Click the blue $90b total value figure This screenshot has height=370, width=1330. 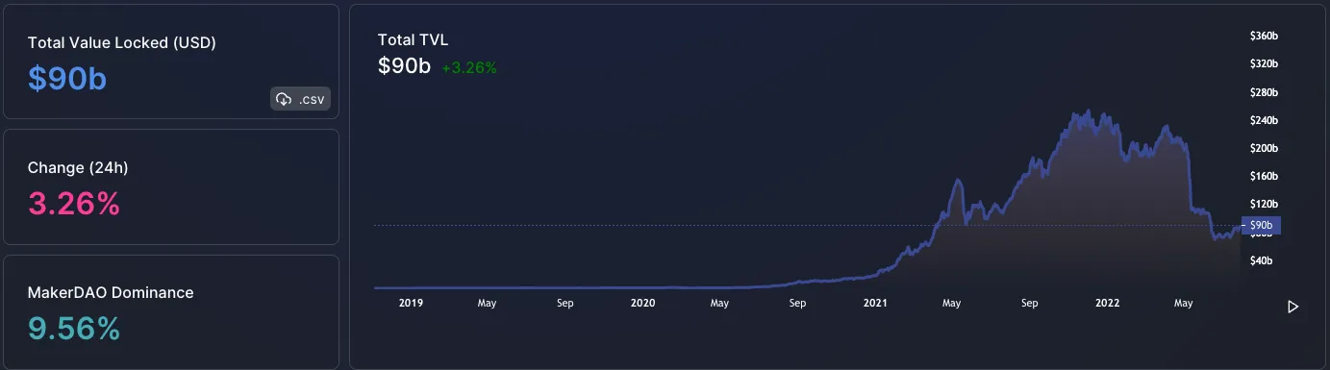67,79
